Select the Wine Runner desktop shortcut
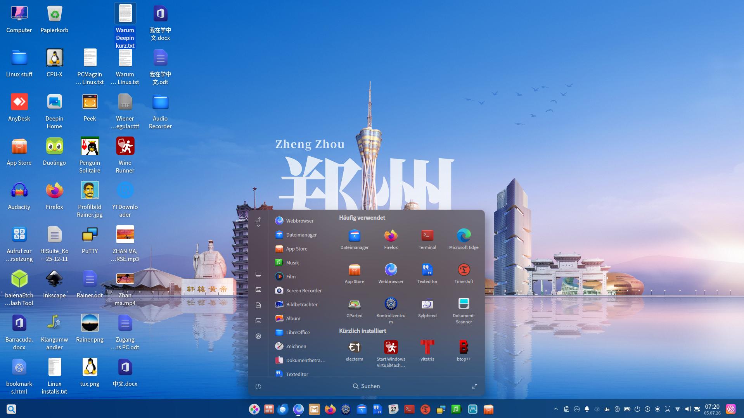Image resolution: width=744 pixels, height=418 pixels. pyautogui.click(x=125, y=155)
